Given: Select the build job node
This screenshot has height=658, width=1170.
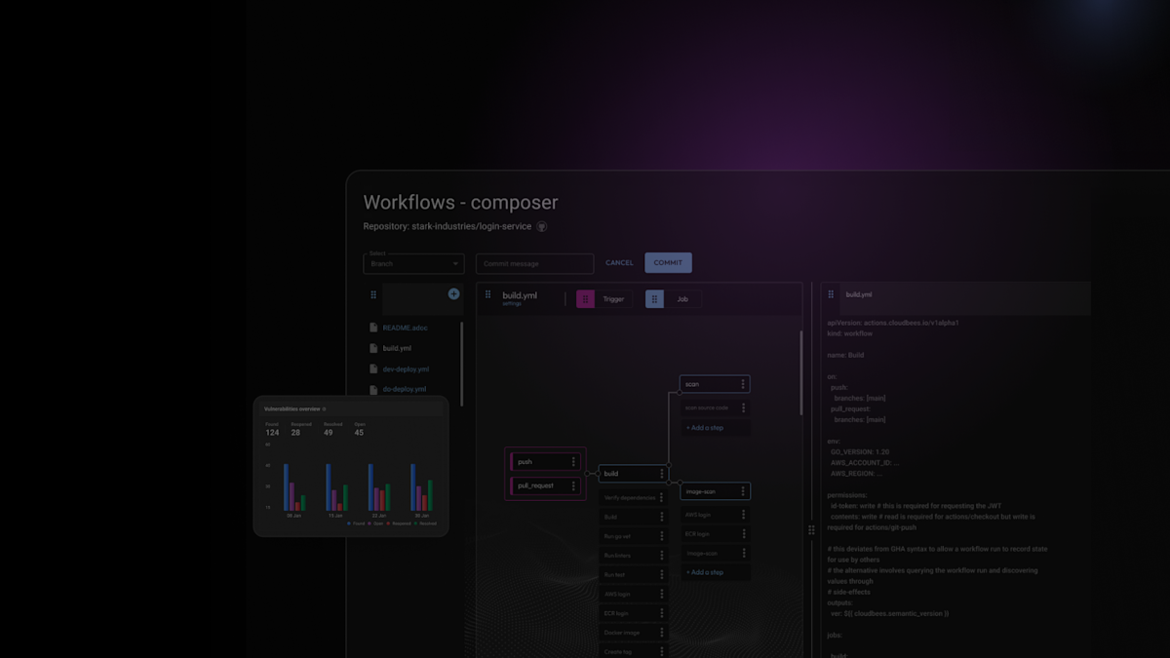Looking at the screenshot, I should click(633, 474).
